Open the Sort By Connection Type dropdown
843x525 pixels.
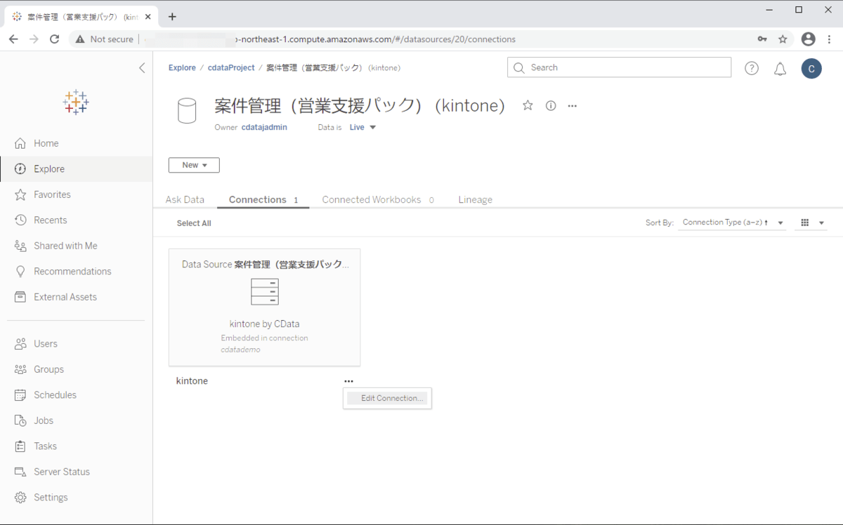pyautogui.click(x=733, y=222)
